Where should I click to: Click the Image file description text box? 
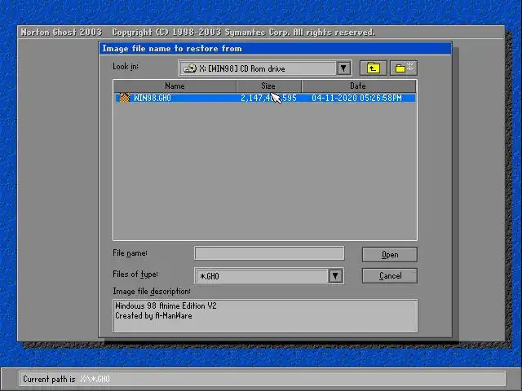[265, 315]
